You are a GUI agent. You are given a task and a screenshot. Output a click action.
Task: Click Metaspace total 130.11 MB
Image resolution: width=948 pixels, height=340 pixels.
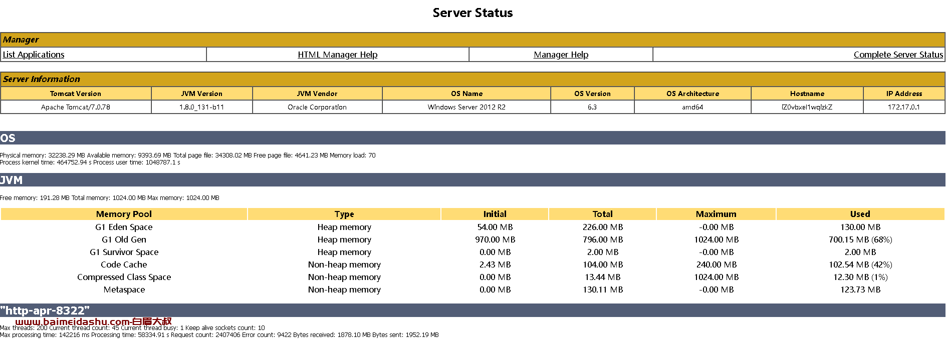pos(603,289)
